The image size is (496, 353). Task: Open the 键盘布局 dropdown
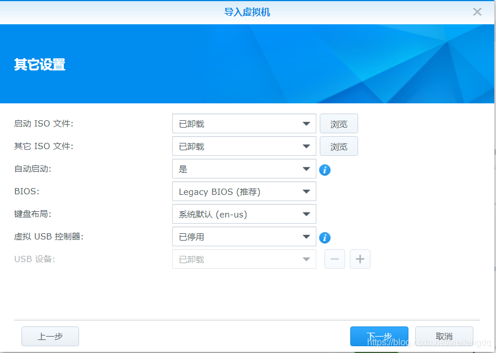[244, 213]
